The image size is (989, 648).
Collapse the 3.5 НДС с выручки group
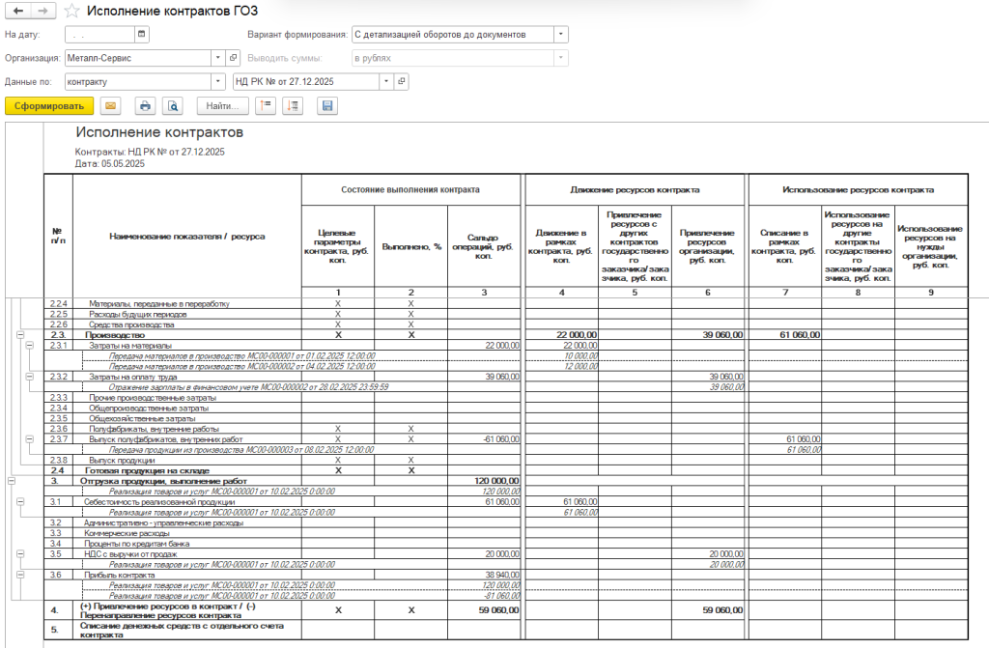(x=20, y=554)
